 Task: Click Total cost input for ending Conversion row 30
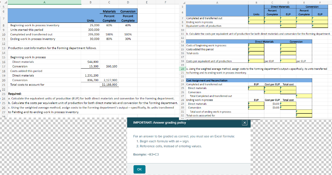[x=288, y=108]
